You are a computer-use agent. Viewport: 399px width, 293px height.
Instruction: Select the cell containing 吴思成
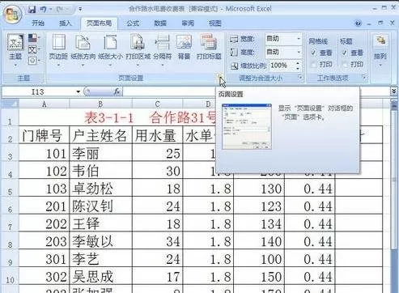(100, 277)
